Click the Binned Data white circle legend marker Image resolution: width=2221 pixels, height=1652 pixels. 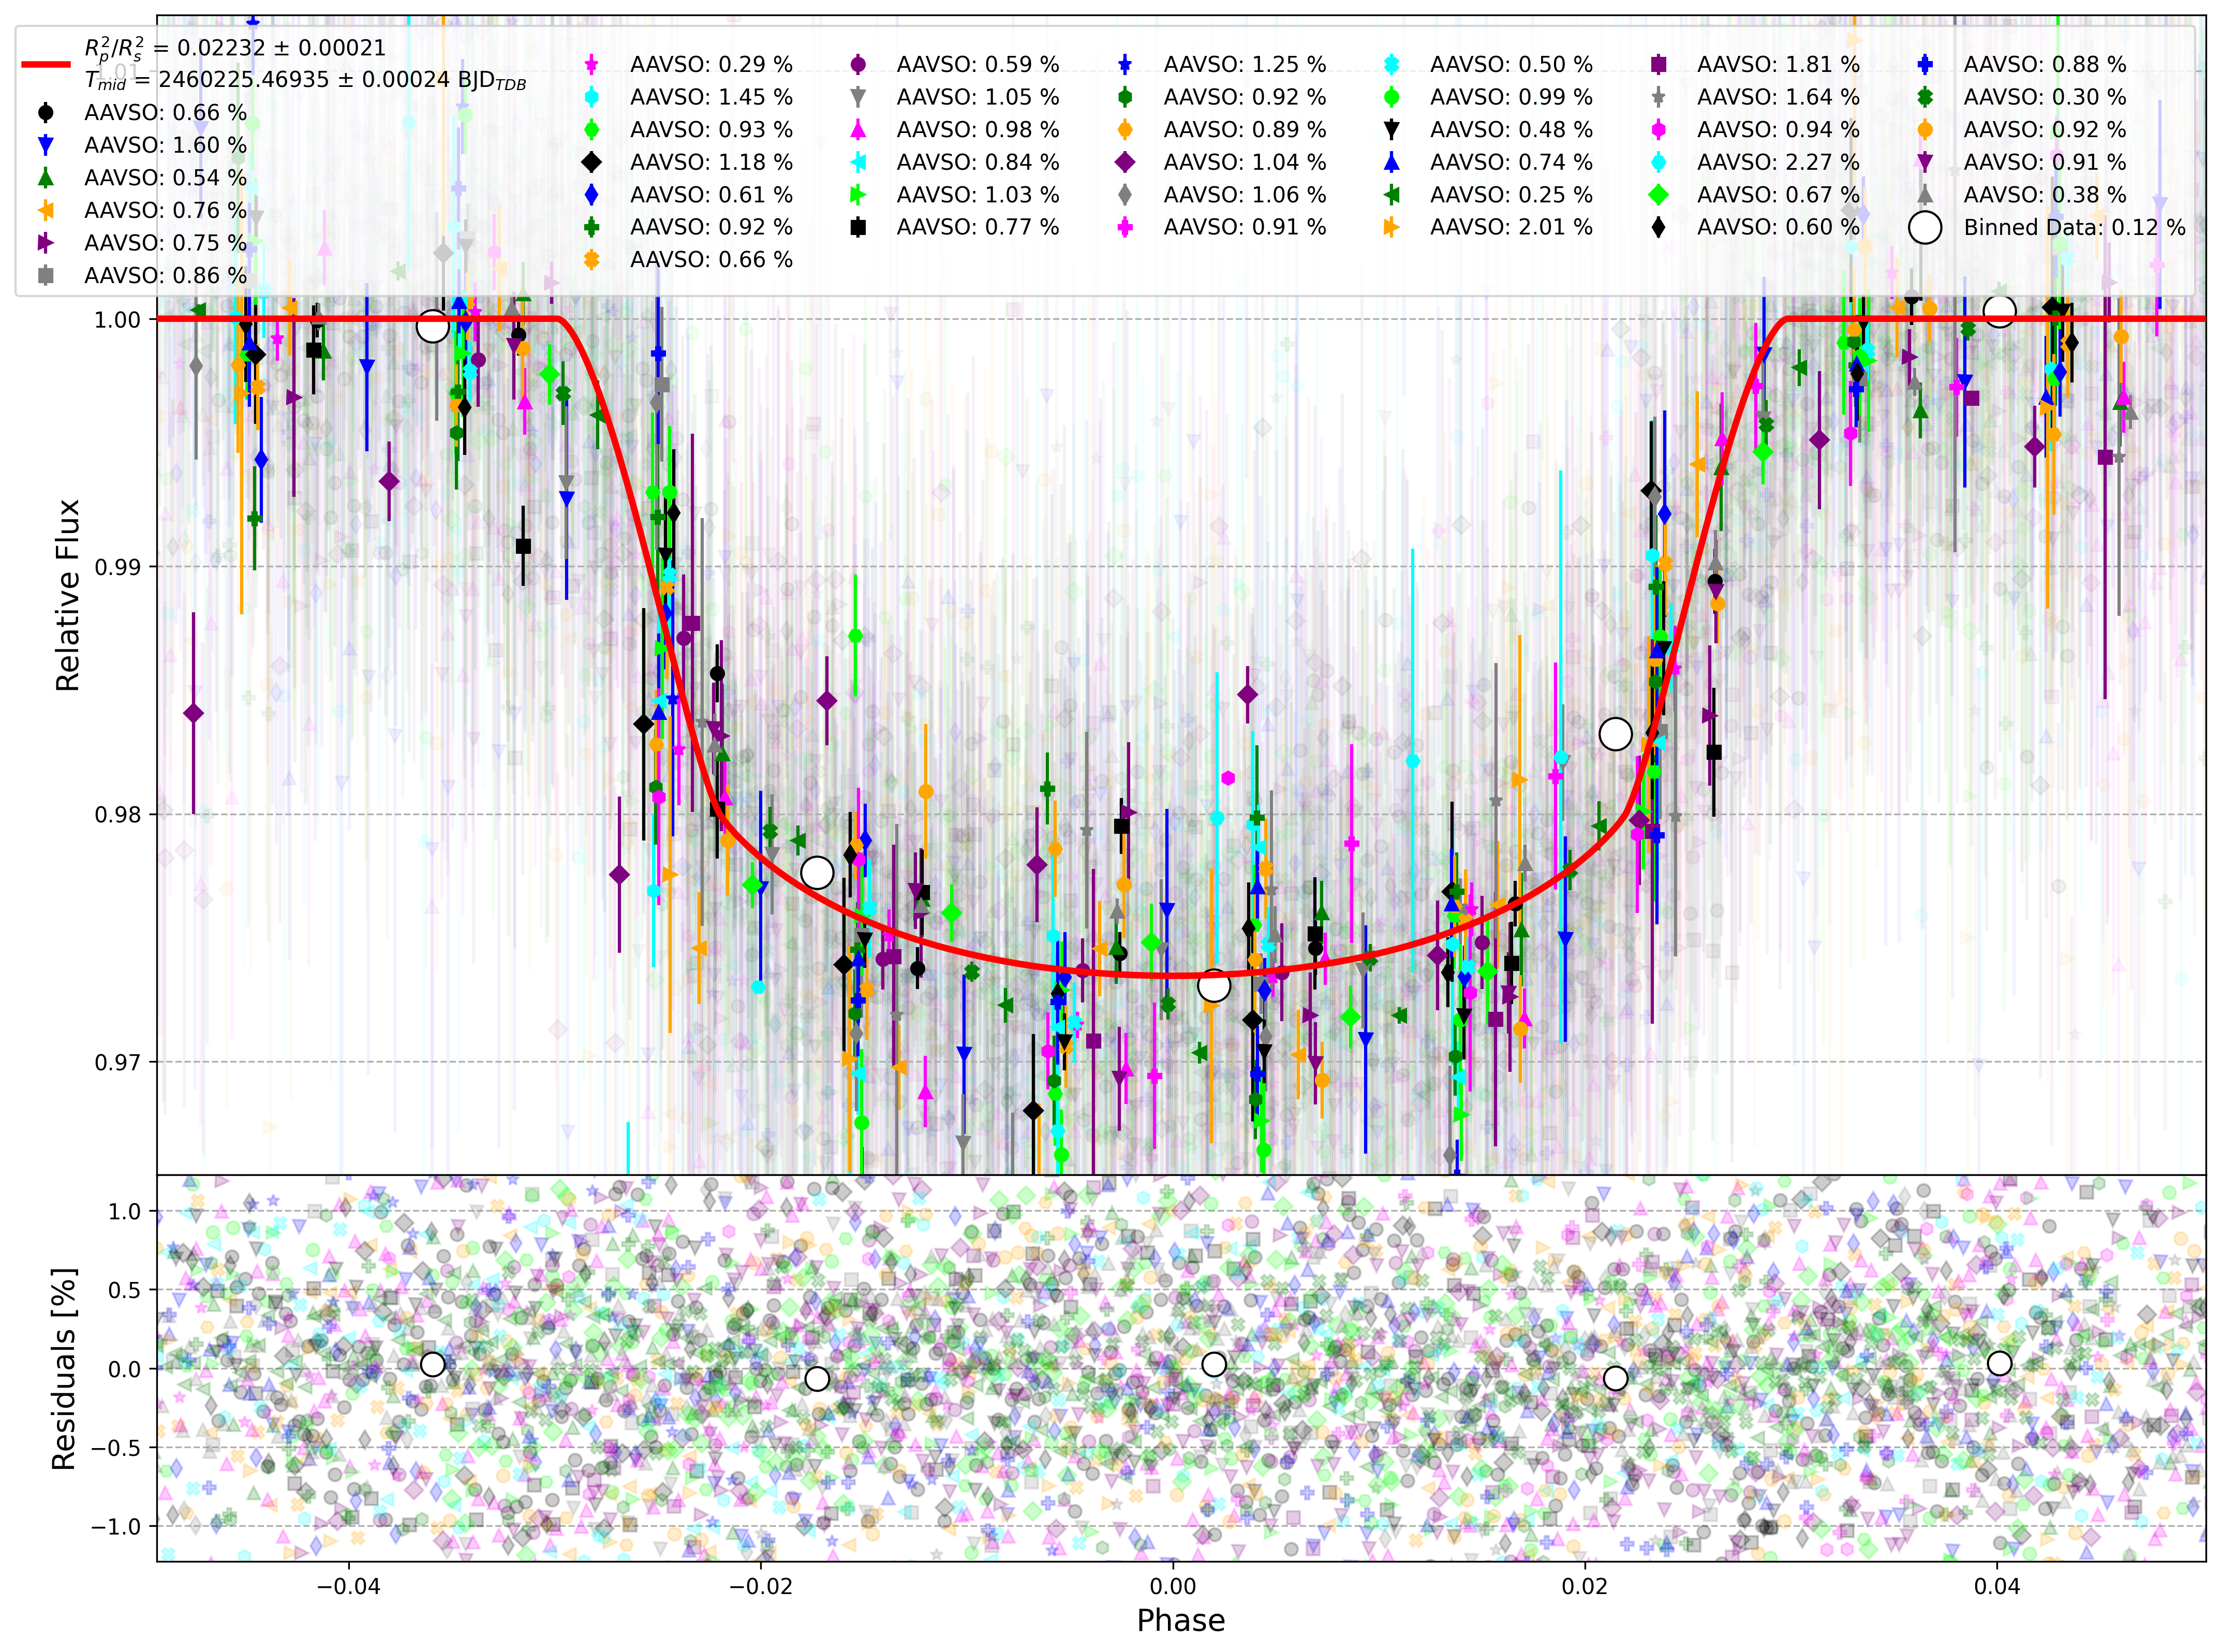point(1924,227)
